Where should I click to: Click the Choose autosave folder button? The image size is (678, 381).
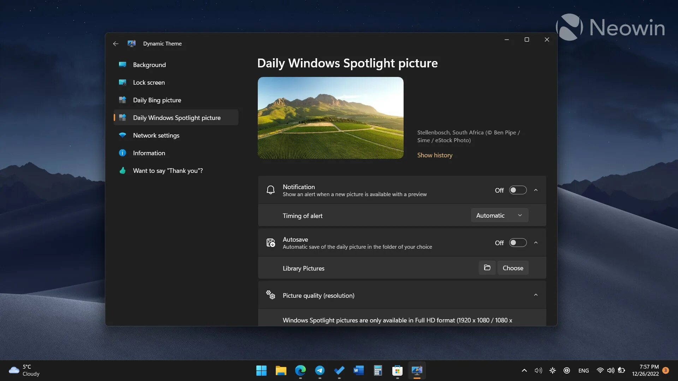(x=512, y=267)
